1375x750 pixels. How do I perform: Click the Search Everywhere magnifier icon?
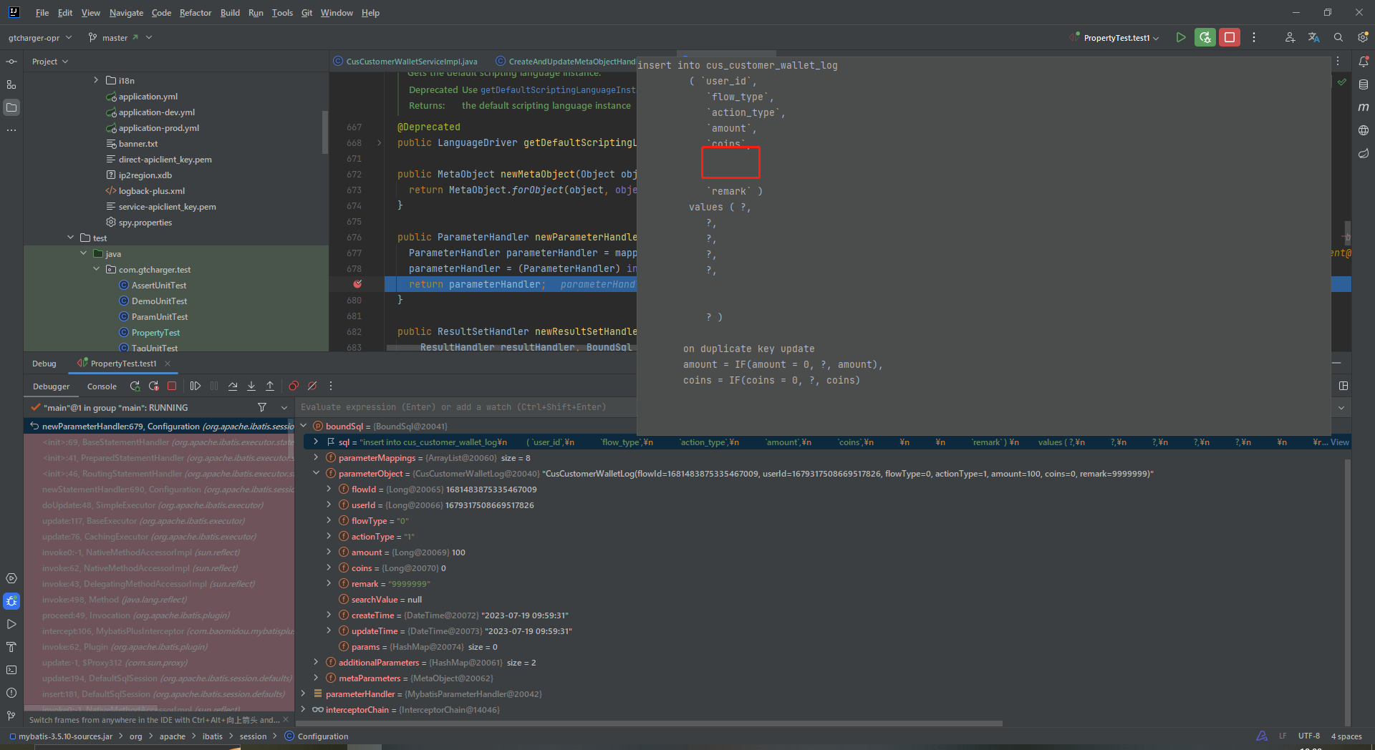click(1338, 38)
